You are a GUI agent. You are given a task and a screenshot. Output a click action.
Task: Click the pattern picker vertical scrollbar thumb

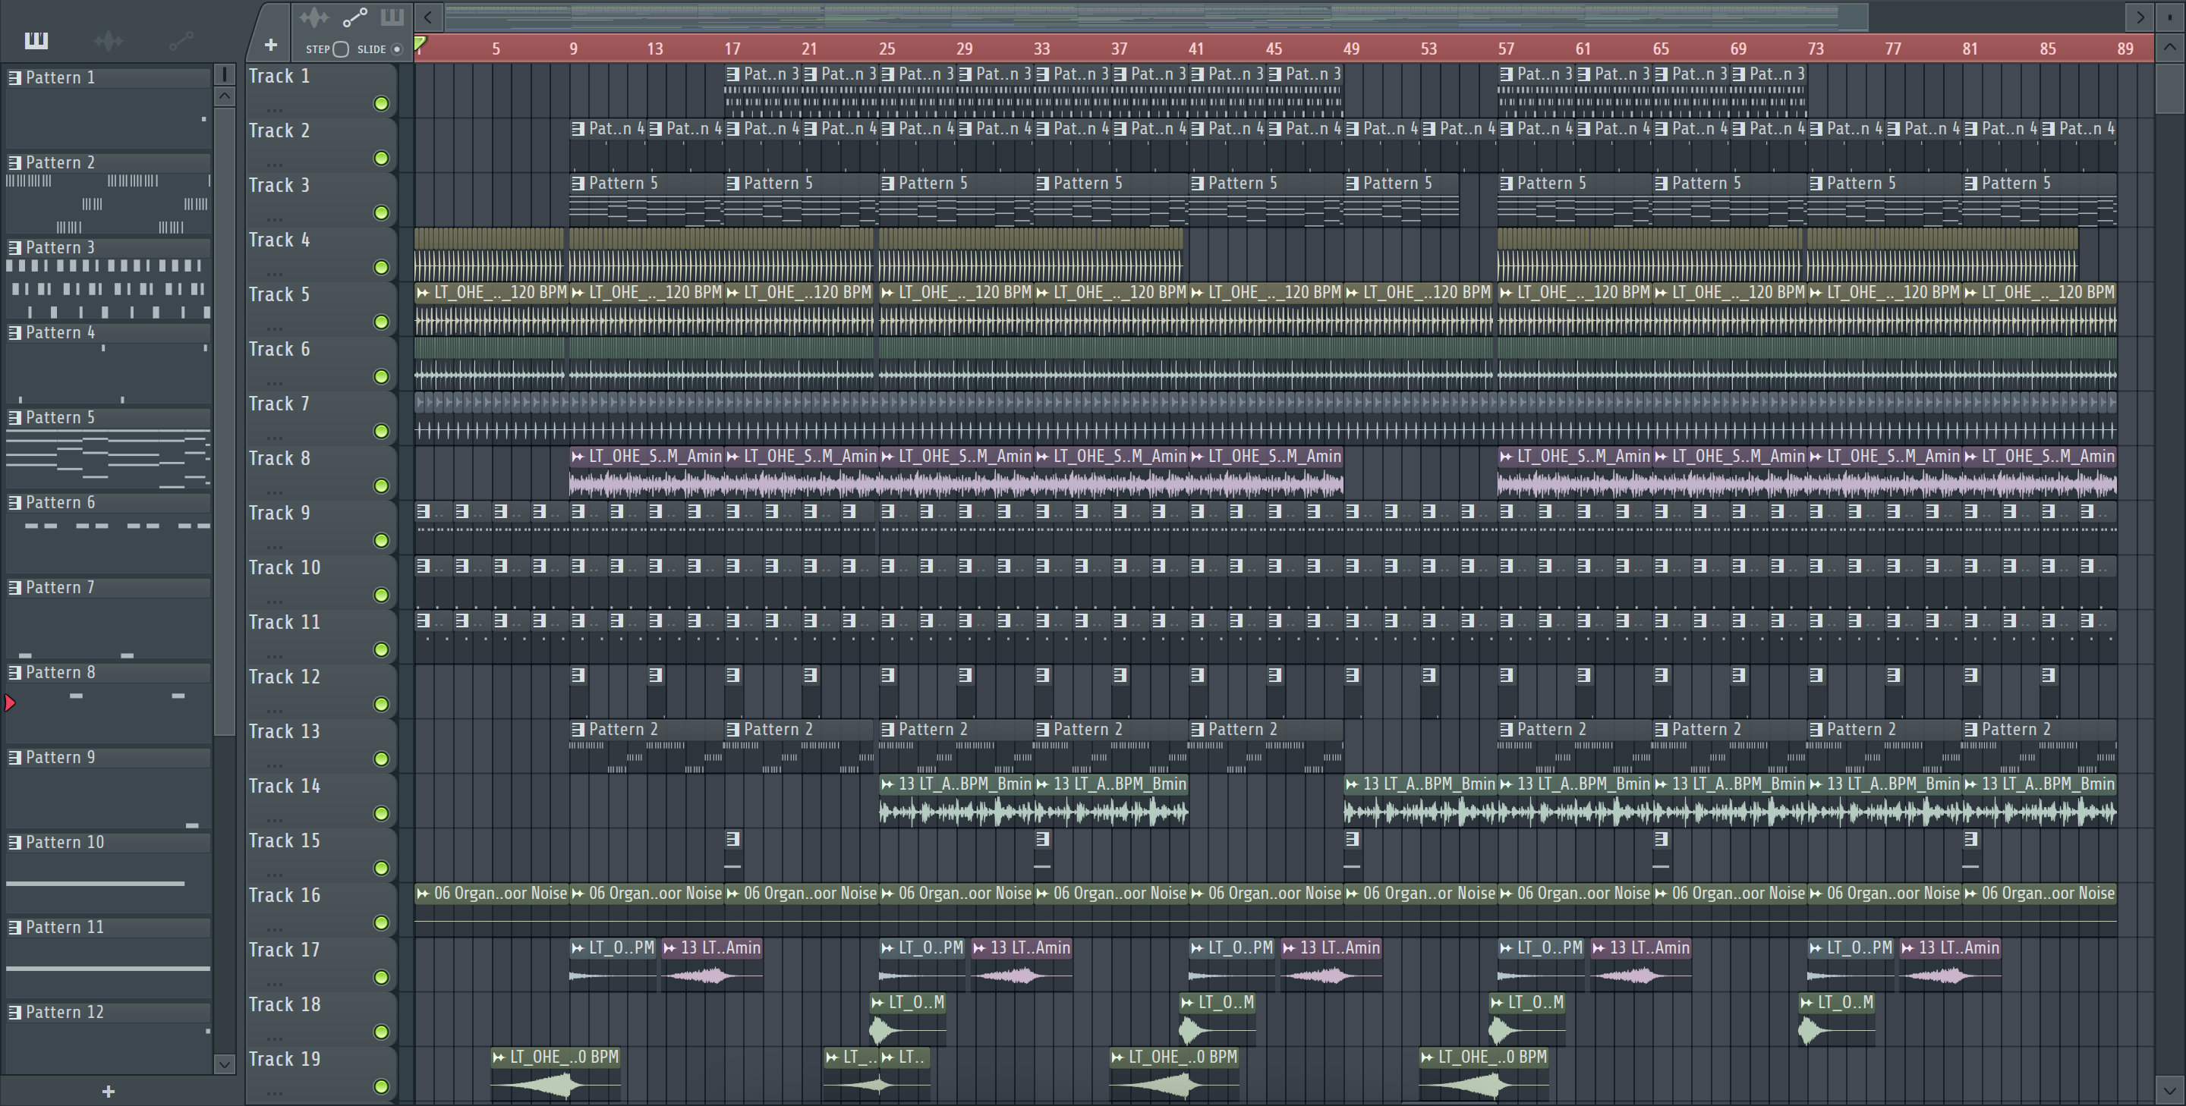click(224, 421)
